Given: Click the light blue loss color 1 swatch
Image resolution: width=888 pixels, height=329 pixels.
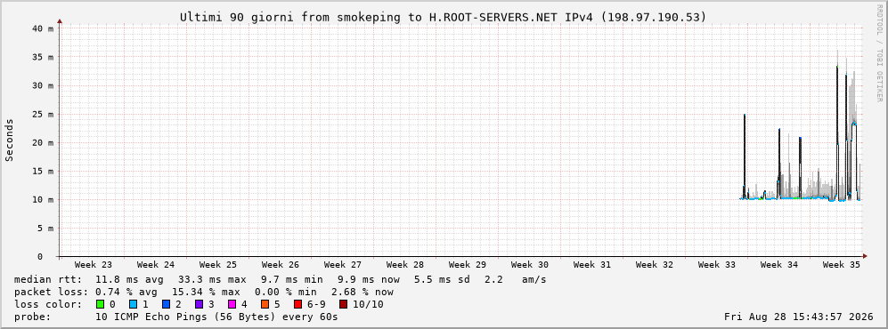Looking at the screenshot, I should pos(133,305).
